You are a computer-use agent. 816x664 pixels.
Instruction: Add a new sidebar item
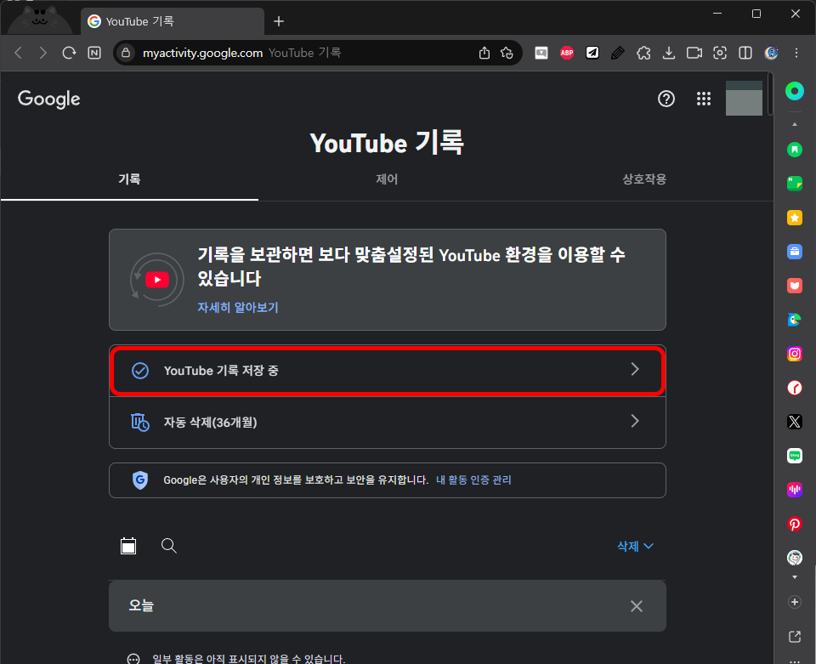pos(794,602)
